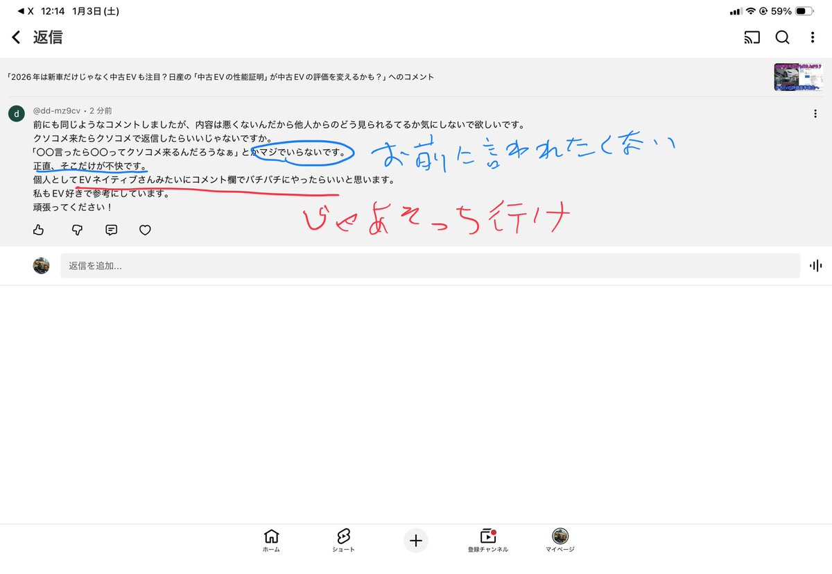
Task: Dislike the comment with thumbs down
Action: tap(76, 230)
